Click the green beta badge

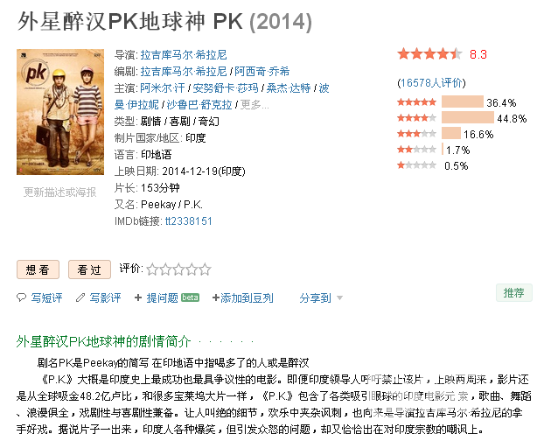click(x=190, y=297)
